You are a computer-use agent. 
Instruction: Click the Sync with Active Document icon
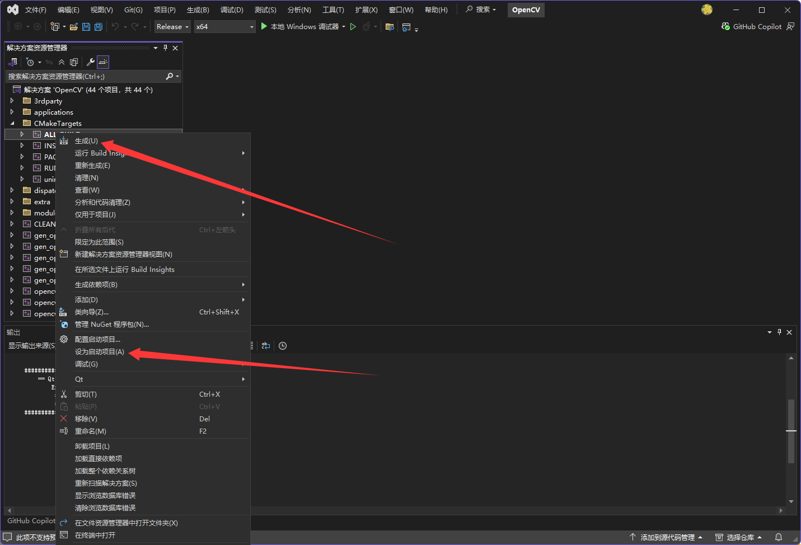(x=49, y=62)
